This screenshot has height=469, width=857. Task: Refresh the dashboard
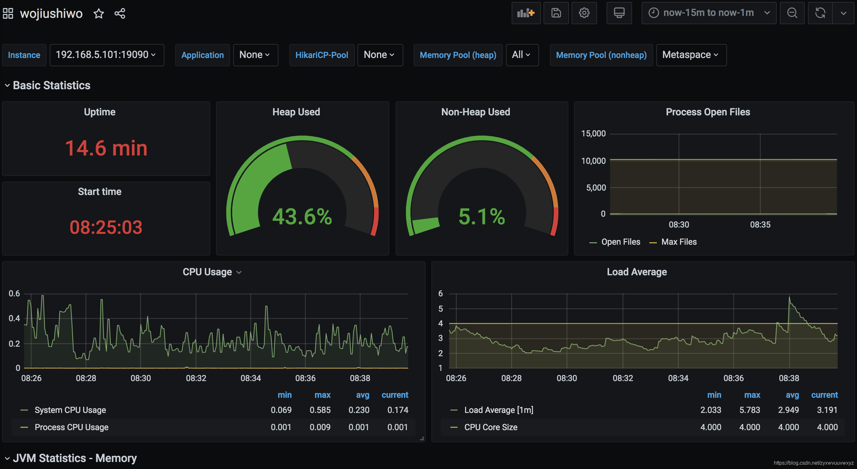click(x=820, y=13)
